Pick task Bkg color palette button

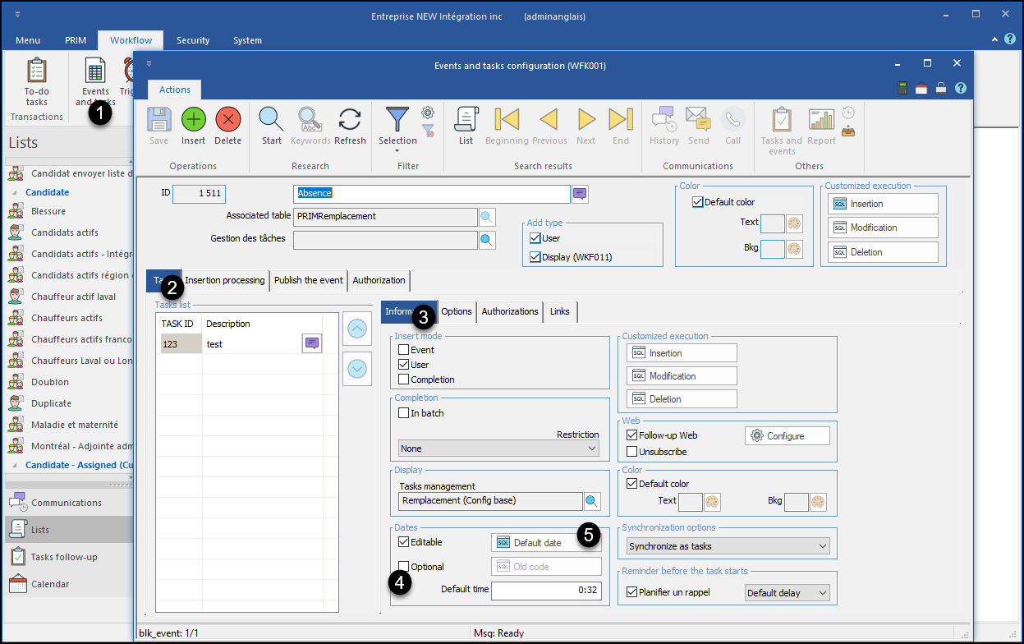tap(818, 502)
